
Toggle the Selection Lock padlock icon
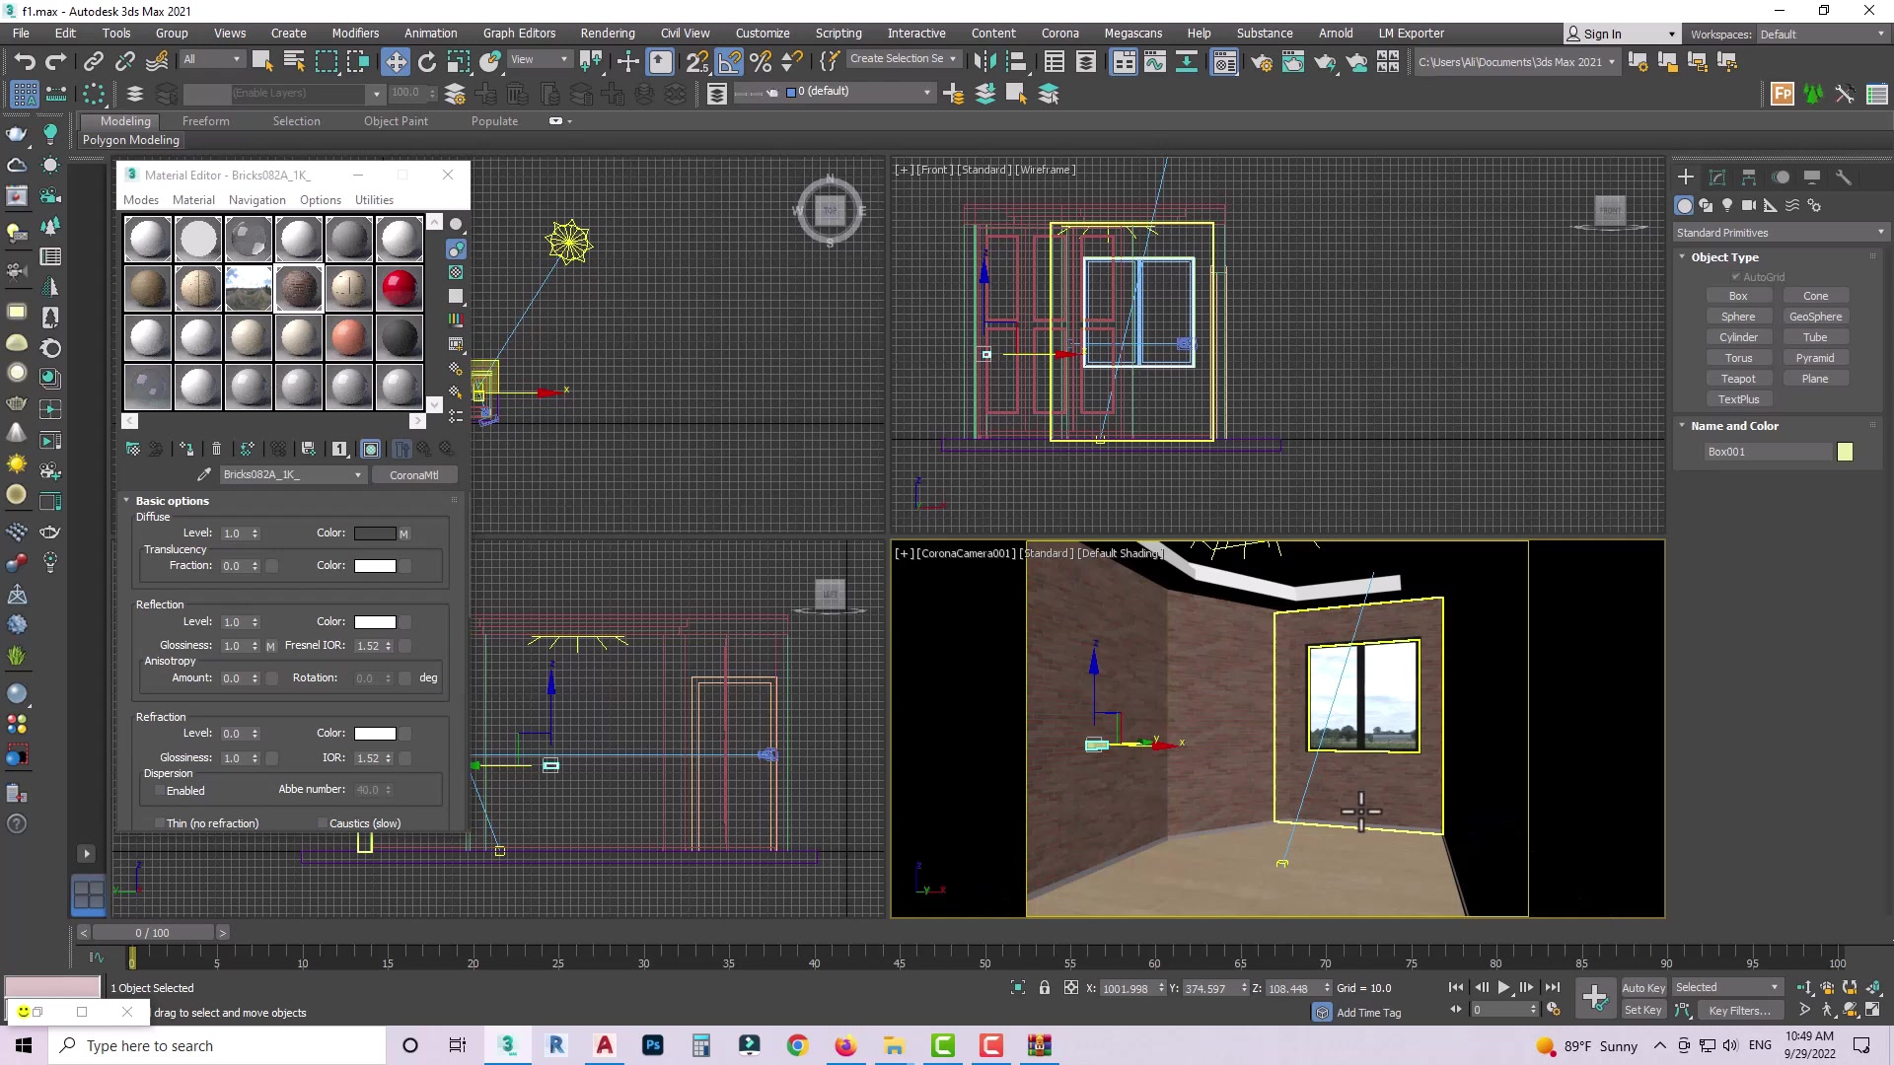click(x=1044, y=987)
